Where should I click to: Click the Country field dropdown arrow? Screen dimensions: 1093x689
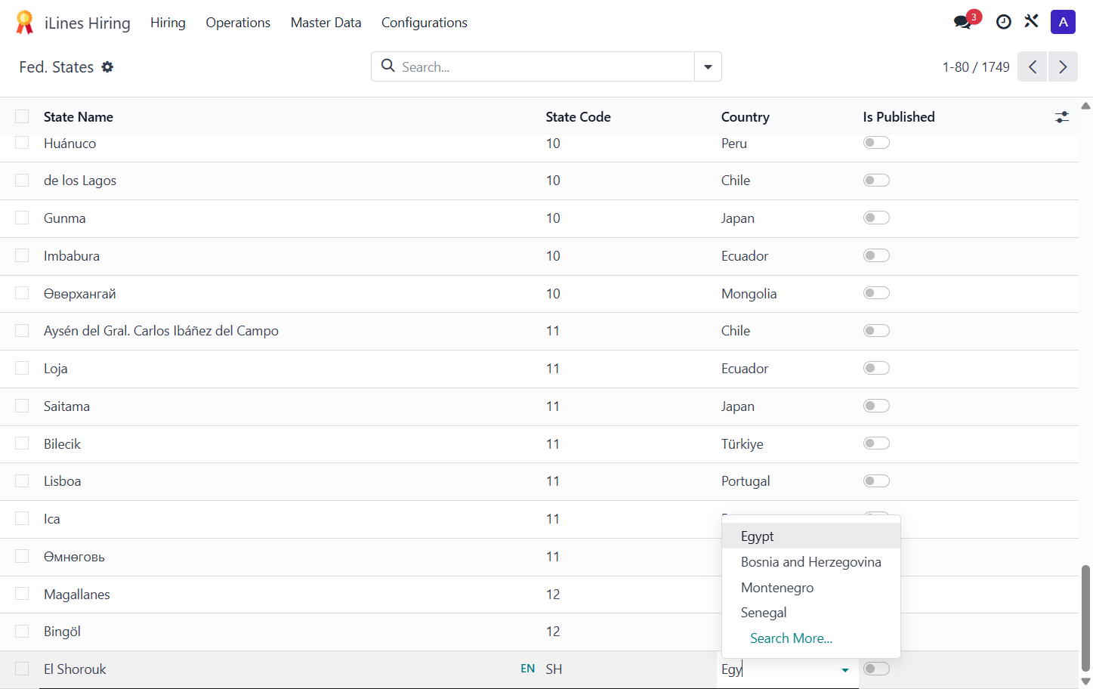845,669
